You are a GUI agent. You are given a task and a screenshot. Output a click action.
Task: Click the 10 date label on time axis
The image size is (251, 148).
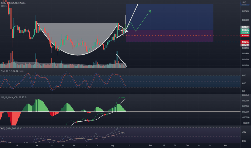[x=198, y=146]
